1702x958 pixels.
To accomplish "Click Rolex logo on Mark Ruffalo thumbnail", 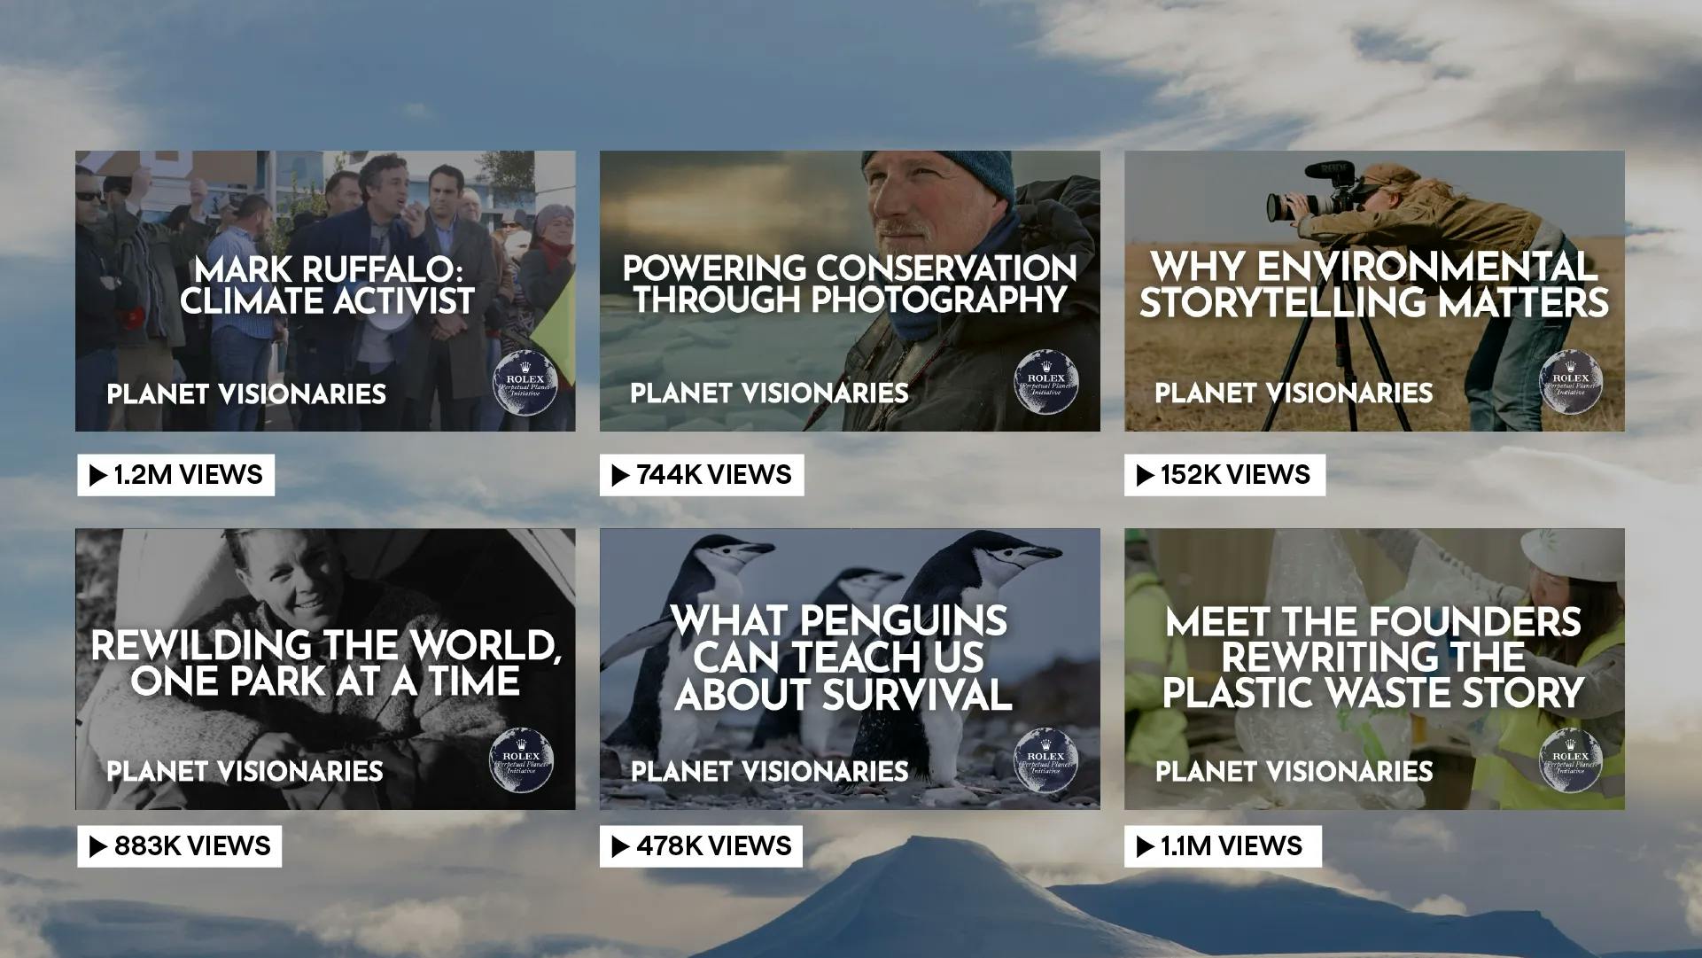I will click(525, 382).
